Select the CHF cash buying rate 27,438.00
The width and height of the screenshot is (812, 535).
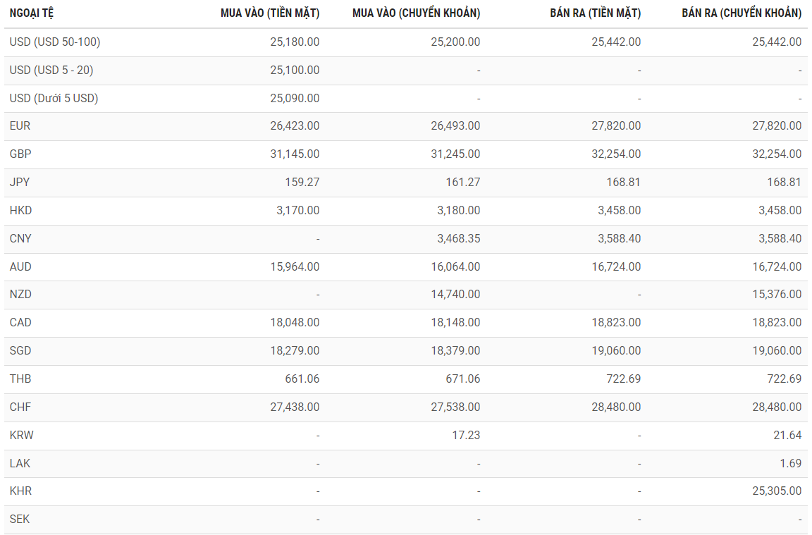click(295, 407)
